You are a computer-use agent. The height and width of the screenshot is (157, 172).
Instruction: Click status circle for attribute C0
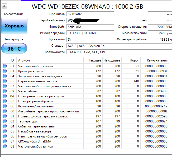(5, 111)
